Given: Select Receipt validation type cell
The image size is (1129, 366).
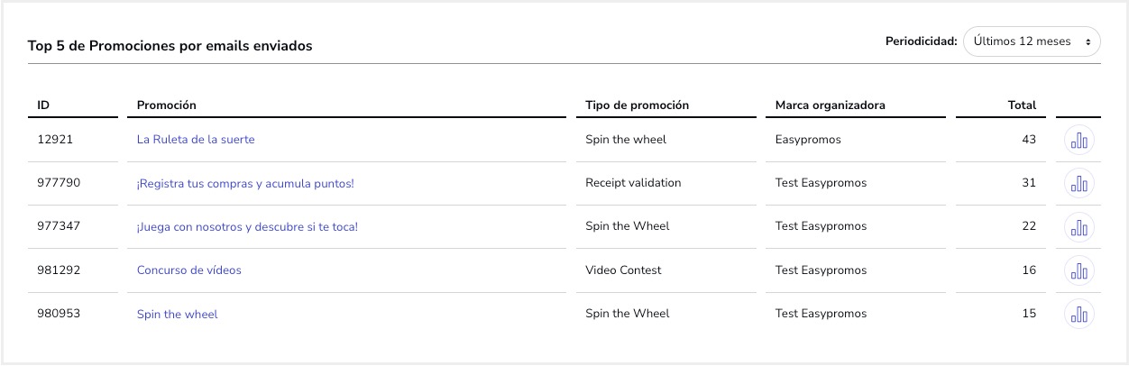Looking at the screenshot, I should click(x=633, y=183).
